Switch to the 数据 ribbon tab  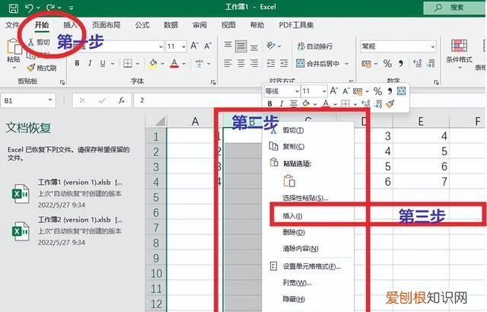pyautogui.click(x=170, y=25)
